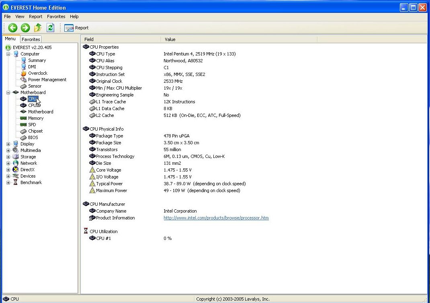
Task: Collapse the Computer tree node
Action: [x=8, y=54]
